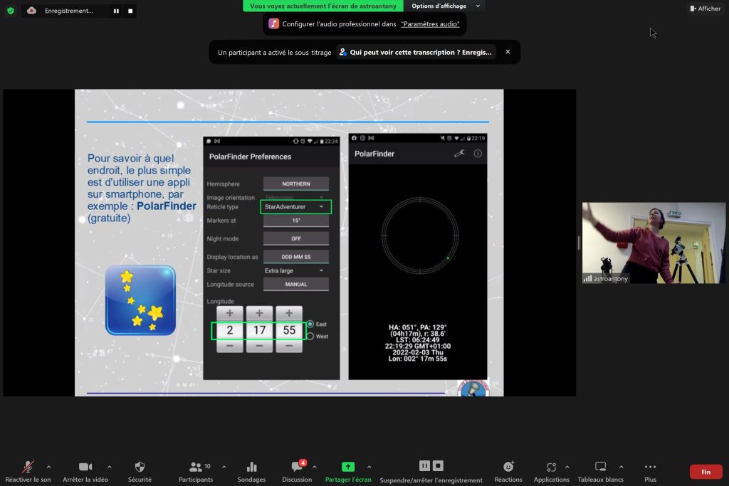This screenshot has height=486, width=729.
Task: Click plus above the longitude value 17
Action: (259, 313)
